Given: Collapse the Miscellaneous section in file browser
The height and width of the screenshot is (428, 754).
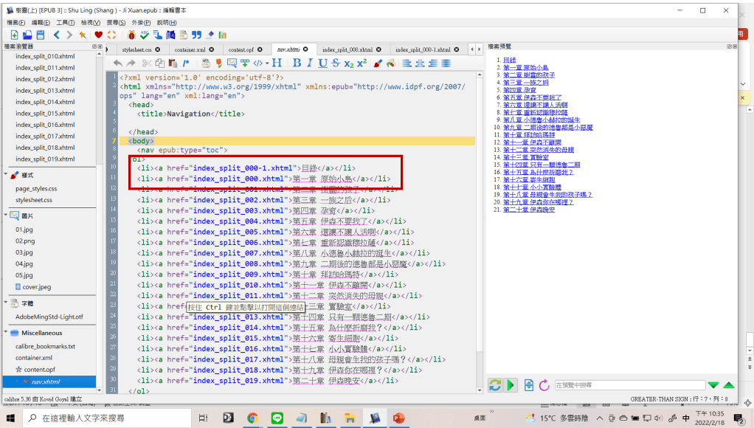Looking at the screenshot, I should [6, 333].
